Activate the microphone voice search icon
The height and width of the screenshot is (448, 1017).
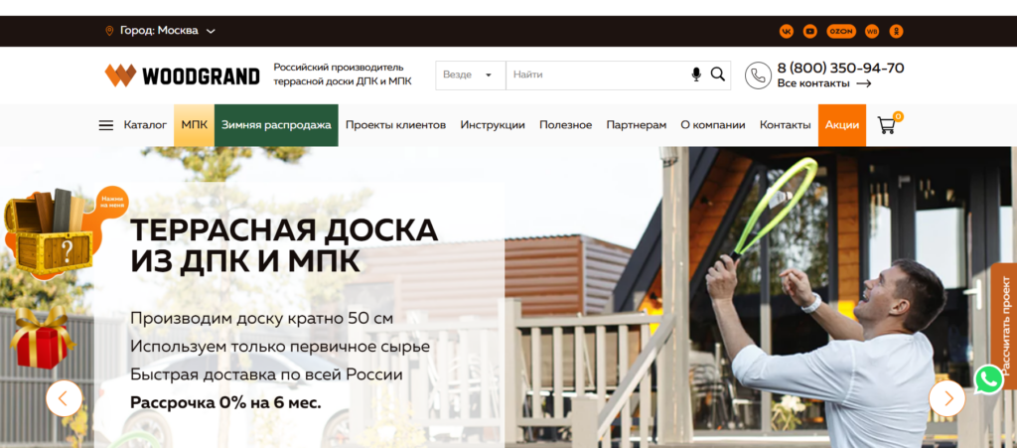(696, 75)
